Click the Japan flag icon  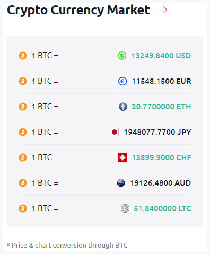[x=115, y=132]
